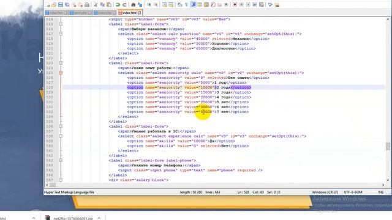Click the synchronize vertical scrolling icon
This screenshot has width=392, height=220.
point(164,5)
